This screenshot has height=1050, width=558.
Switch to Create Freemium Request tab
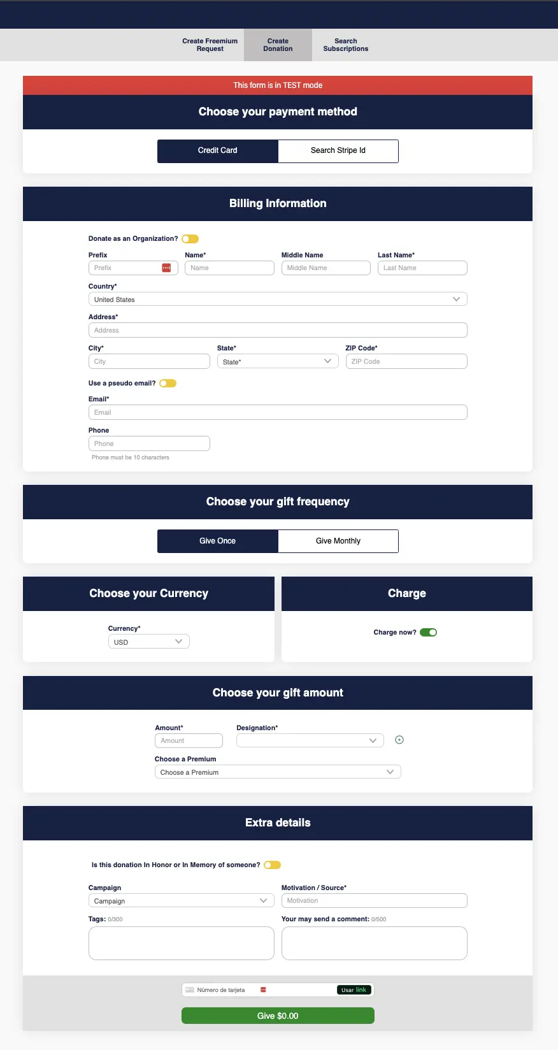tap(210, 45)
